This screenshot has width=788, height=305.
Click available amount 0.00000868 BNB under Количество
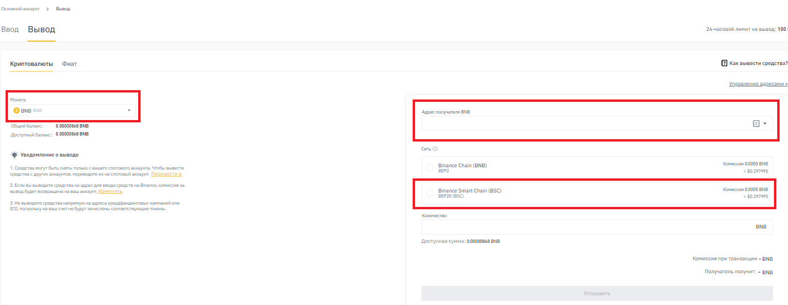tap(483, 241)
